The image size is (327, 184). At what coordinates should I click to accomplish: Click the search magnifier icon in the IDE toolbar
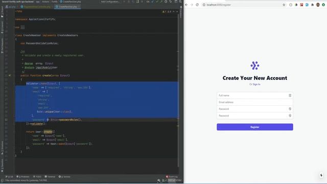[180, 2]
